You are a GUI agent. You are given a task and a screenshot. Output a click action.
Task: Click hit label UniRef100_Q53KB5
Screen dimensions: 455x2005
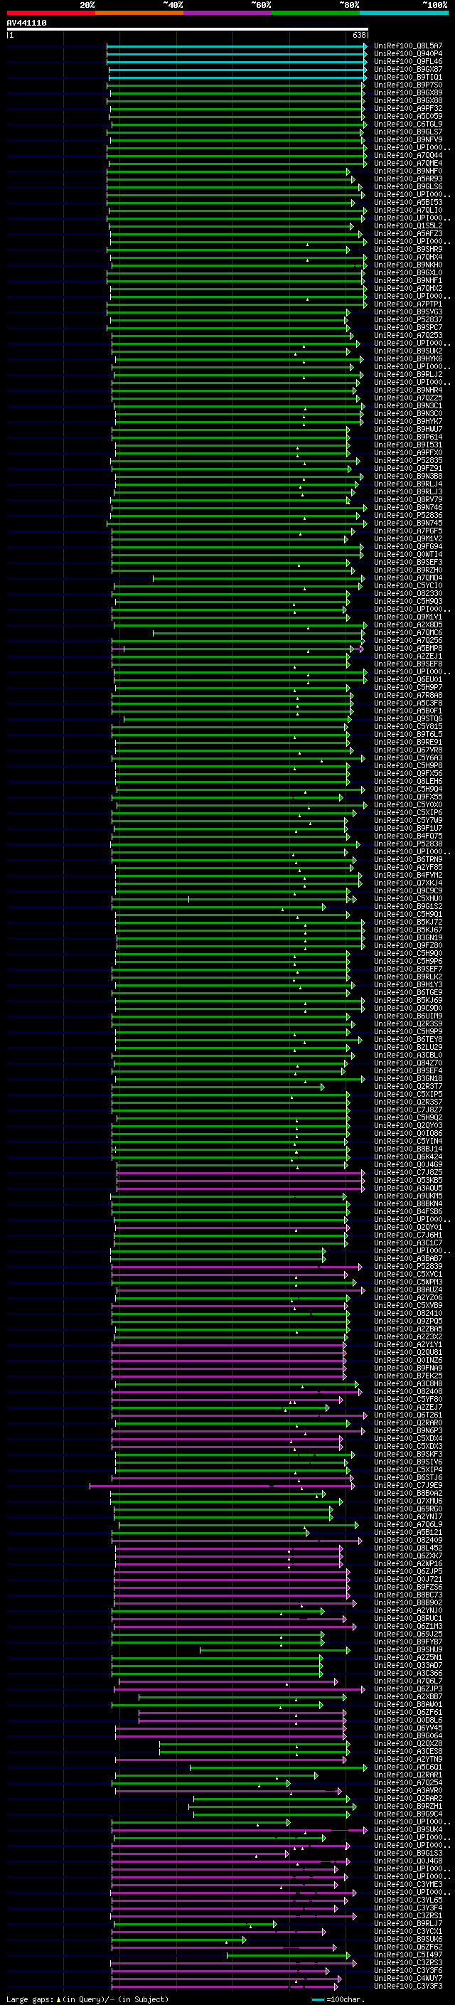[x=408, y=1181]
